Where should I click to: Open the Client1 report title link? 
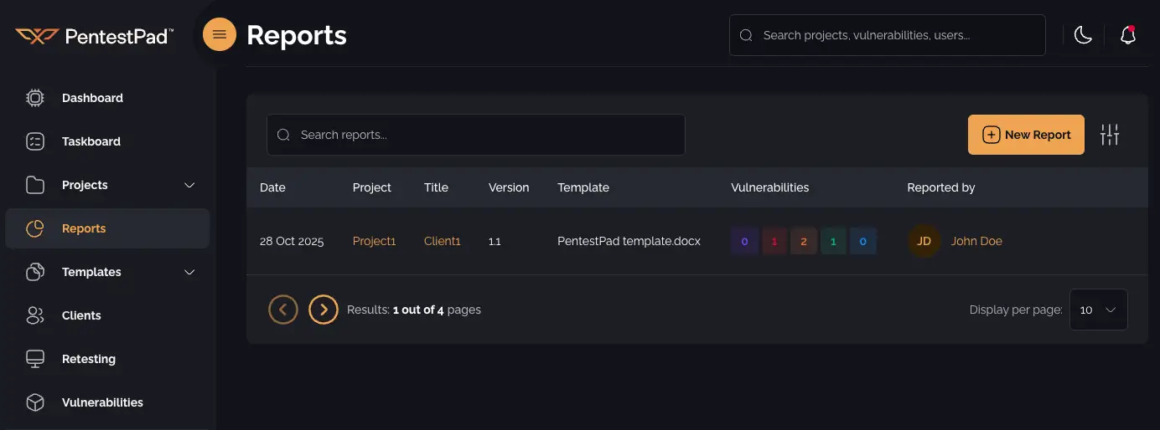click(x=443, y=241)
